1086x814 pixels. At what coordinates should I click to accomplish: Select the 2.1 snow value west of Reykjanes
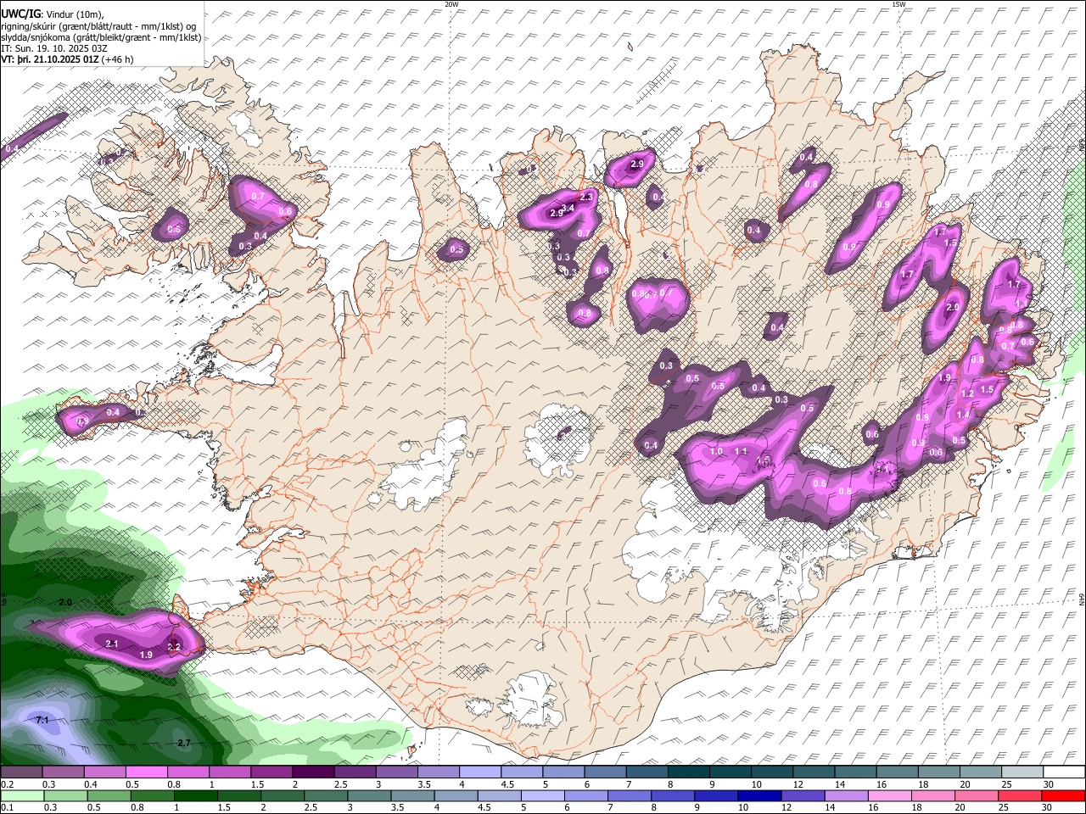click(x=112, y=644)
